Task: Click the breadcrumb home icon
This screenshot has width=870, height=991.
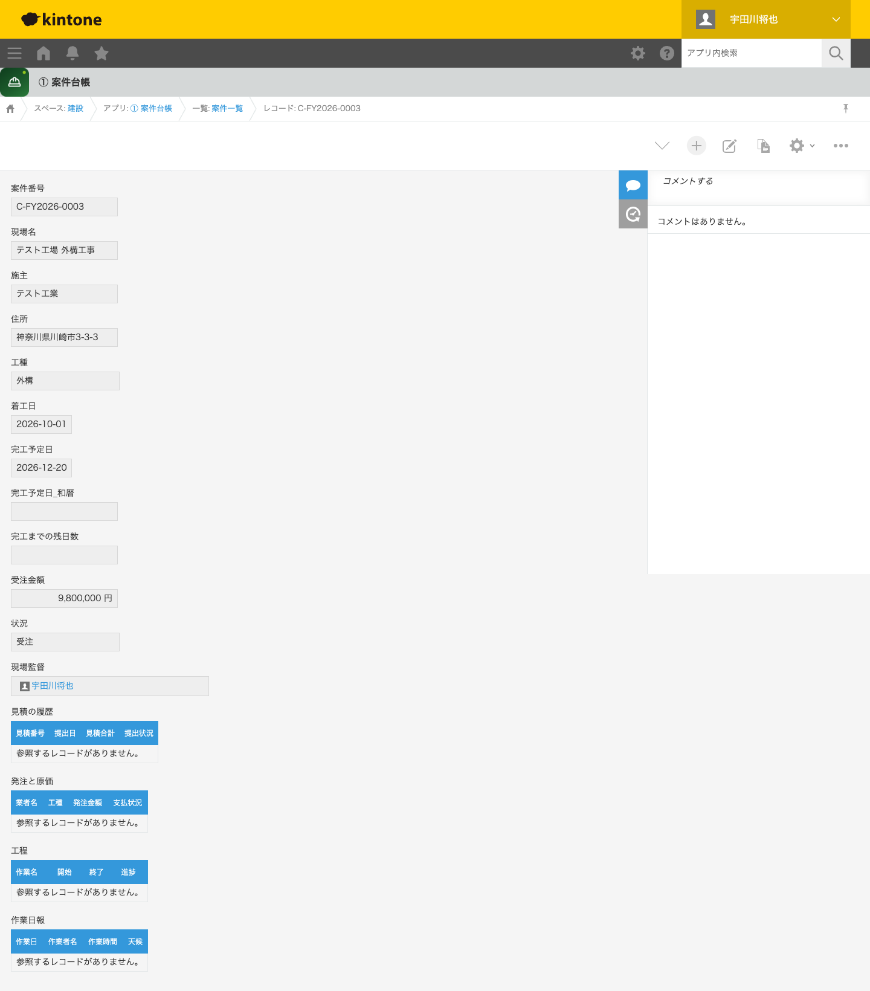Action: [10, 109]
